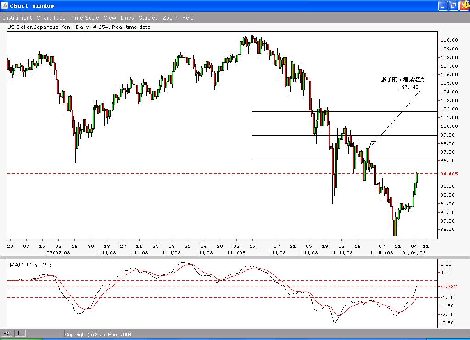Open the Time Scale menu

[x=84, y=18]
